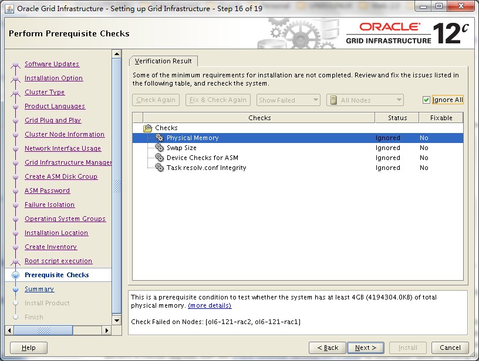479x361 pixels.
Task: Click the Java icon in the title bar
Action: click(x=9, y=9)
